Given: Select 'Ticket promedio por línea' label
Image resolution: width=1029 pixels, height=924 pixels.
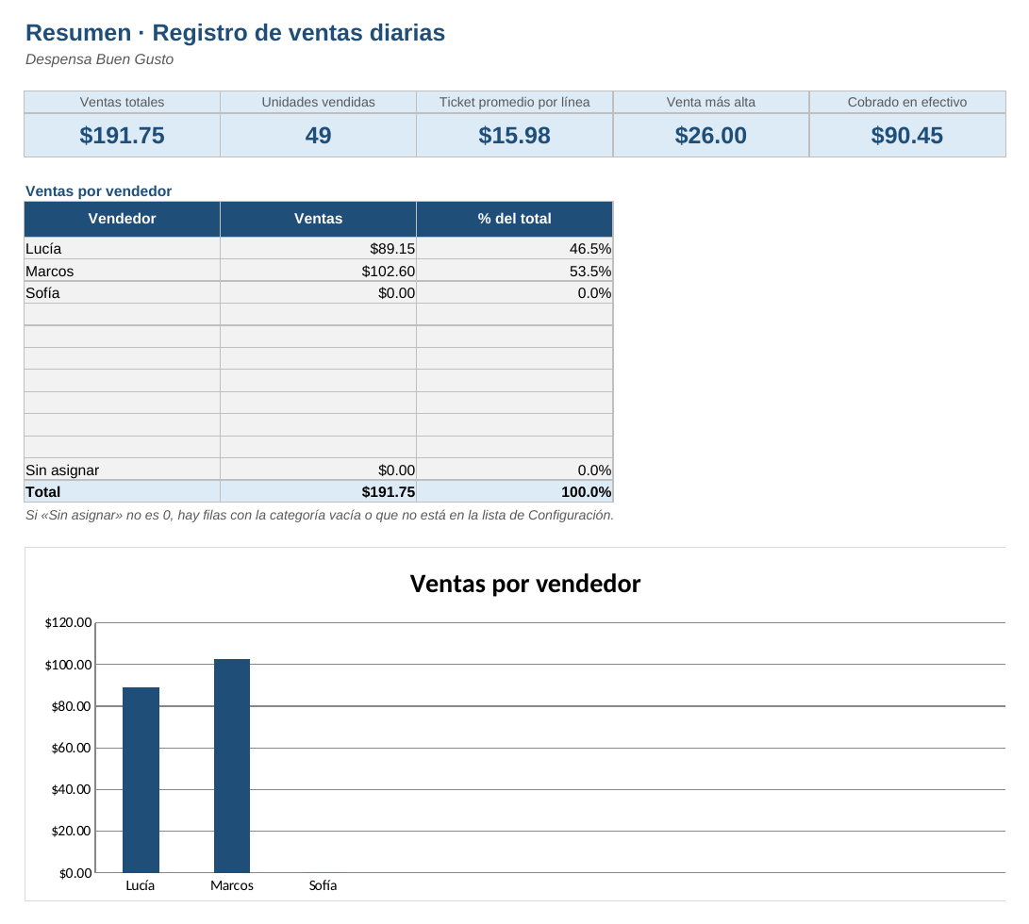Looking at the screenshot, I should [x=515, y=103].
